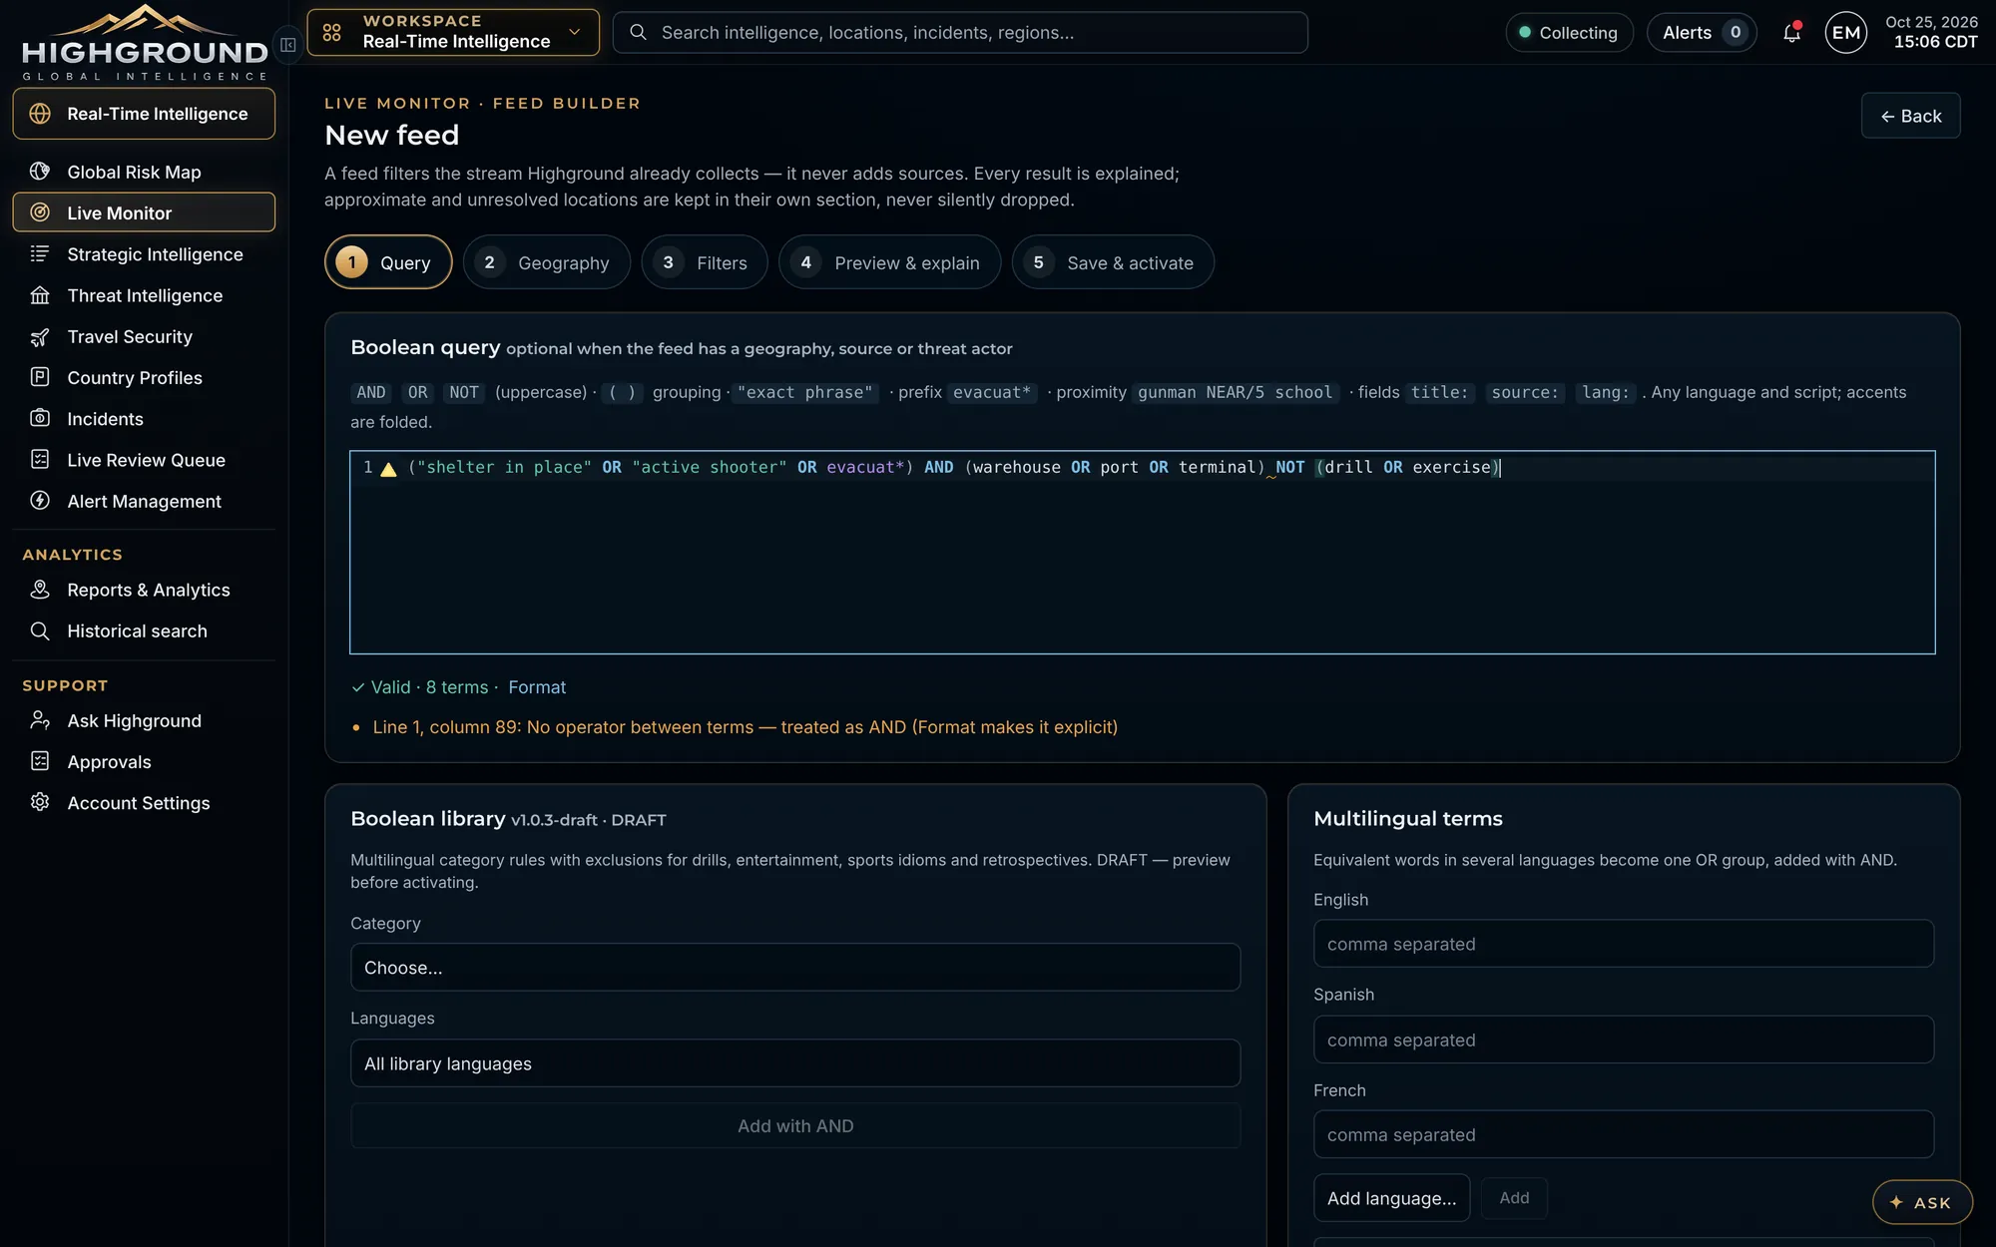Click the line 1 column 89 warning message
This screenshot has width=1996, height=1247.
pyautogui.click(x=745, y=727)
